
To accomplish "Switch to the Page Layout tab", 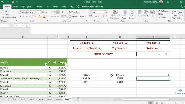I will click(26, 7).
